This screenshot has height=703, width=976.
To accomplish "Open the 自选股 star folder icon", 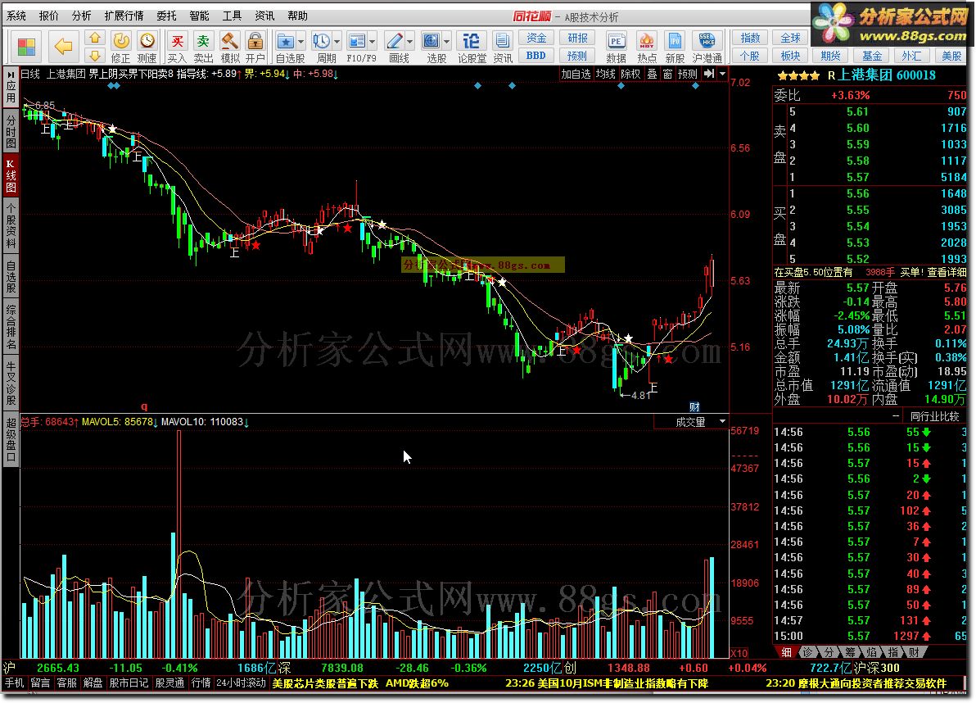I will tap(286, 42).
